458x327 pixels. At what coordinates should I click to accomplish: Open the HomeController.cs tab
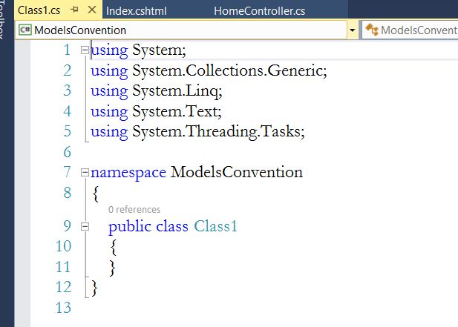click(259, 11)
